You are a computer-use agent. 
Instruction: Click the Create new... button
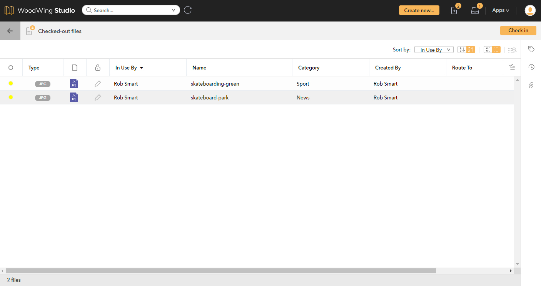tap(419, 10)
